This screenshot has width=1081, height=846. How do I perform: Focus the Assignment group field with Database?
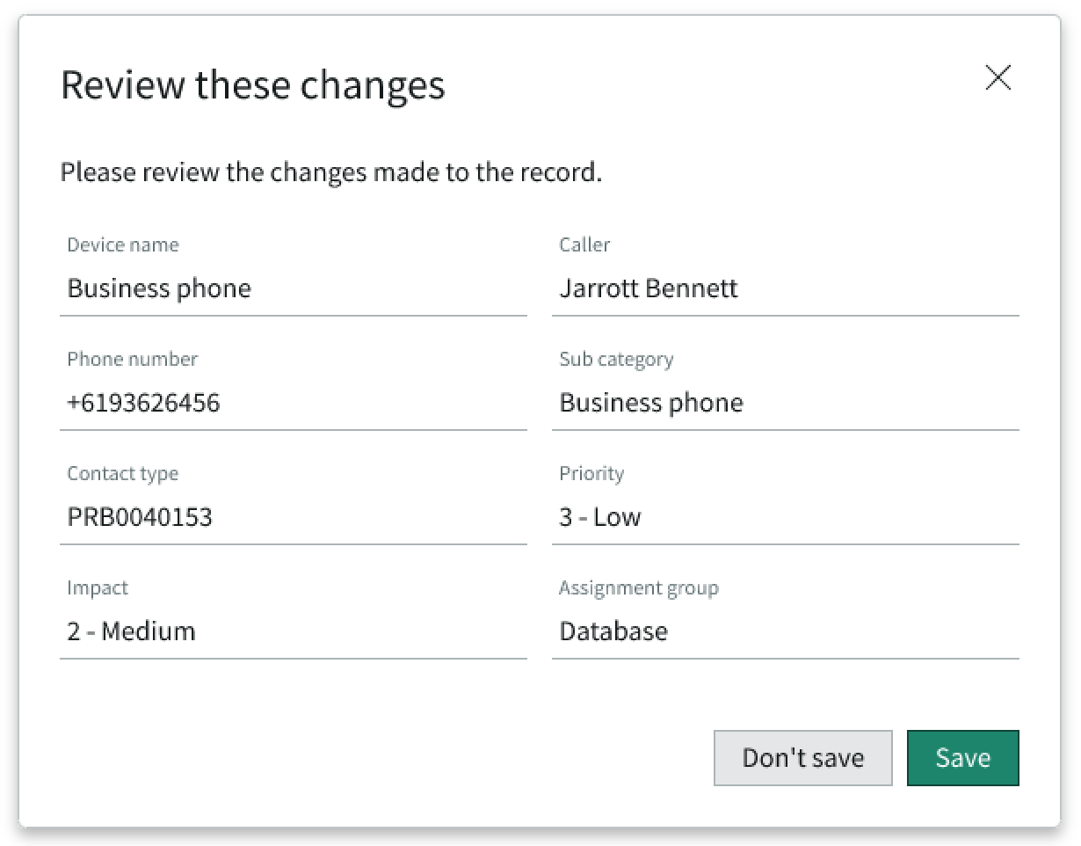[x=785, y=631]
